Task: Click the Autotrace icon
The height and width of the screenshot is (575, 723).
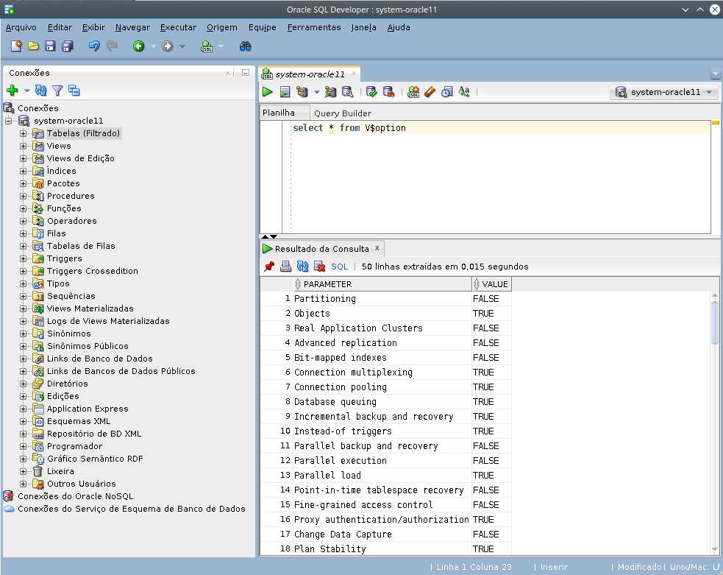Action: pyautogui.click(x=330, y=92)
